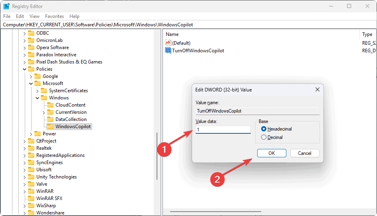Click the Windows folder icon in tree

pos(44,98)
